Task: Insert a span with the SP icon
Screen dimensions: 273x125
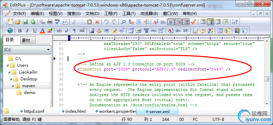Action: coord(186,31)
